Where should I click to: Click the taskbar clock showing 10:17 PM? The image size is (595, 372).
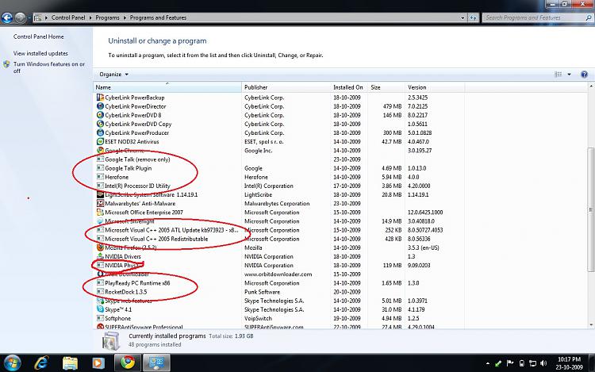click(x=569, y=363)
